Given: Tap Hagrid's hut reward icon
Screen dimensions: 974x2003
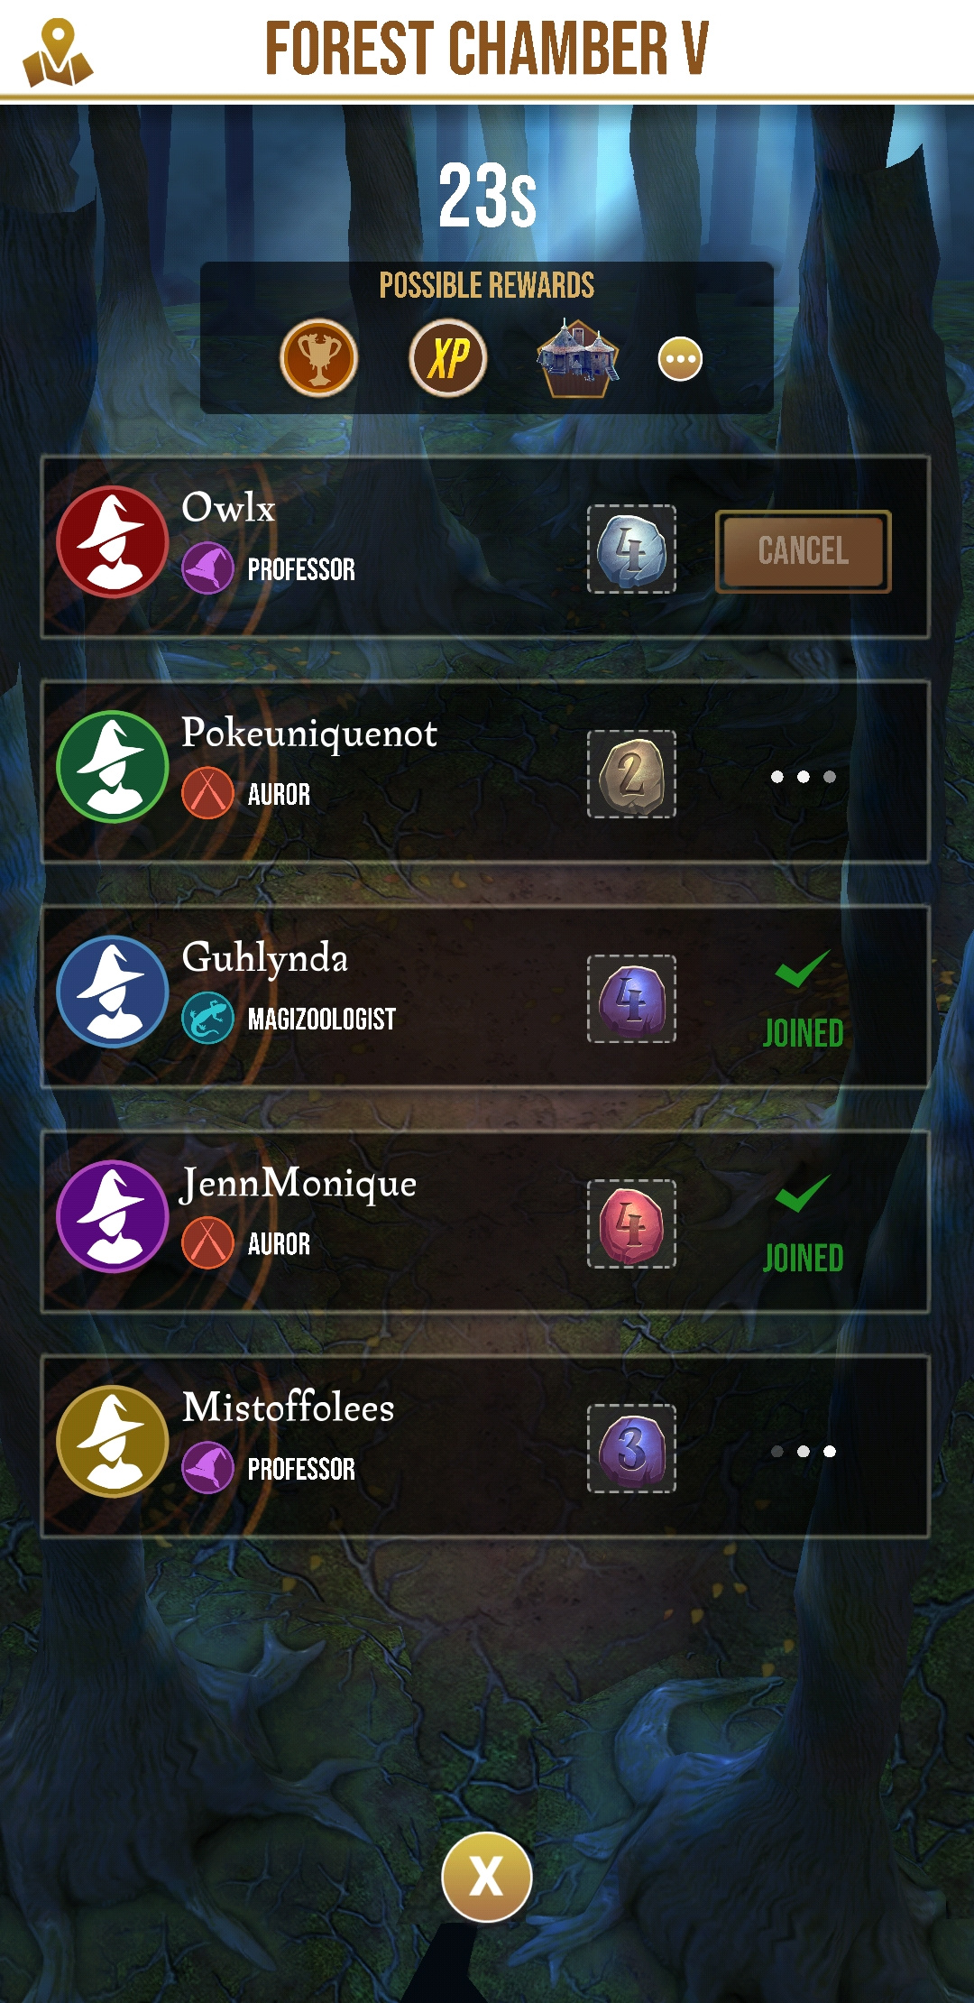Looking at the screenshot, I should pos(577,358).
